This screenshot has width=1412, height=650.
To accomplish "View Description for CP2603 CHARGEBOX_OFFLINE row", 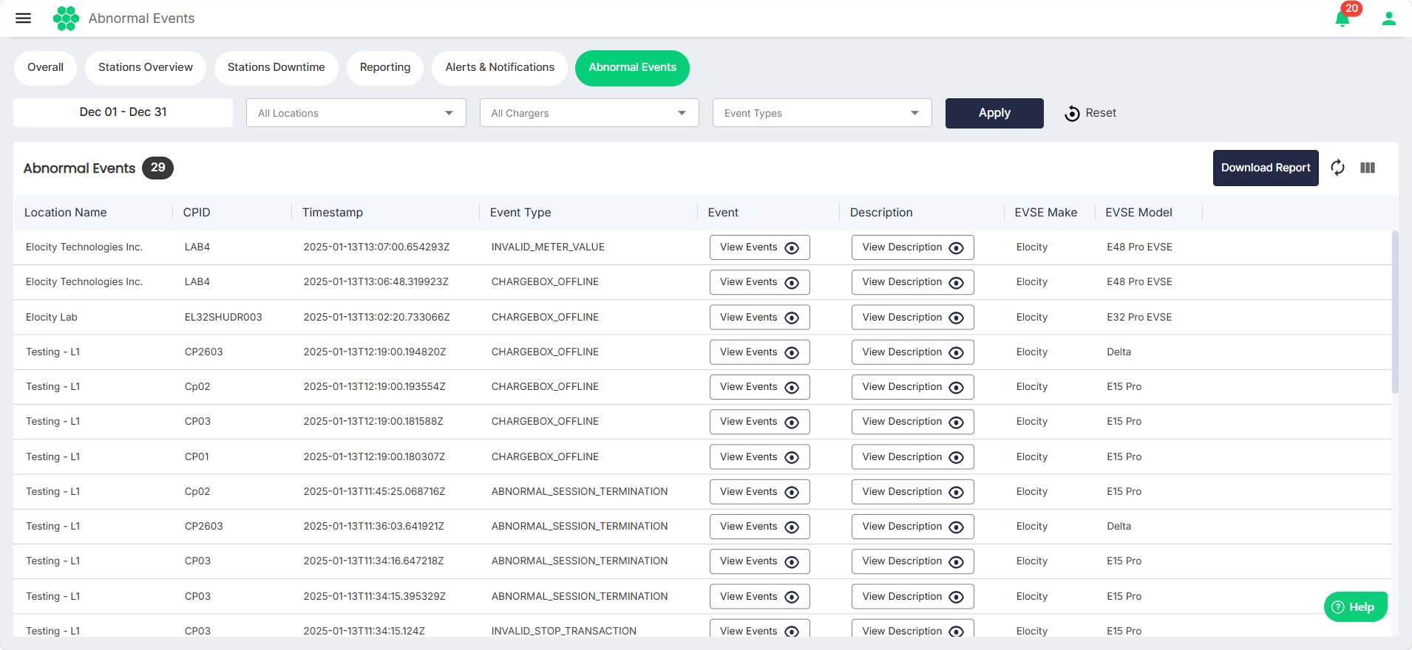I will click(x=912, y=352).
